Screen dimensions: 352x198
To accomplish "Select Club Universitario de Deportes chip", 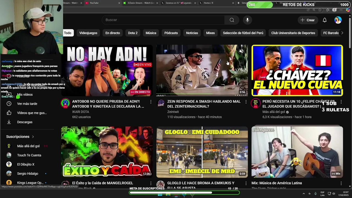I will 293,33.
